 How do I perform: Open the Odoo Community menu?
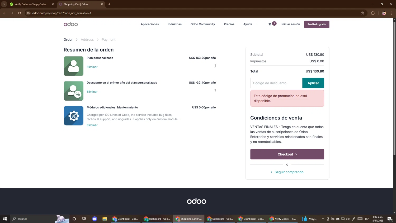203,24
